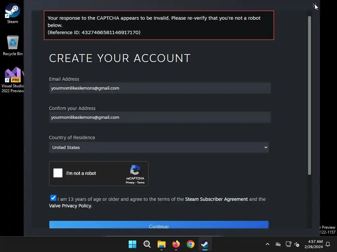Open the Country of Residence dropdown
Screen dimensions: 337x252
159,147
